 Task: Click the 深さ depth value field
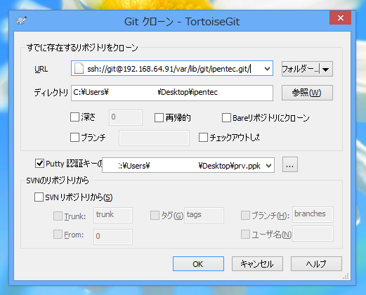(x=126, y=117)
